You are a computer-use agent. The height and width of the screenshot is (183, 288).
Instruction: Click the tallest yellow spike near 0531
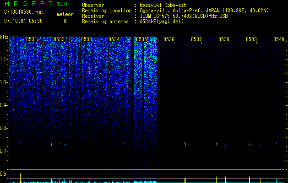pyautogui.click(x=21, y=178)
